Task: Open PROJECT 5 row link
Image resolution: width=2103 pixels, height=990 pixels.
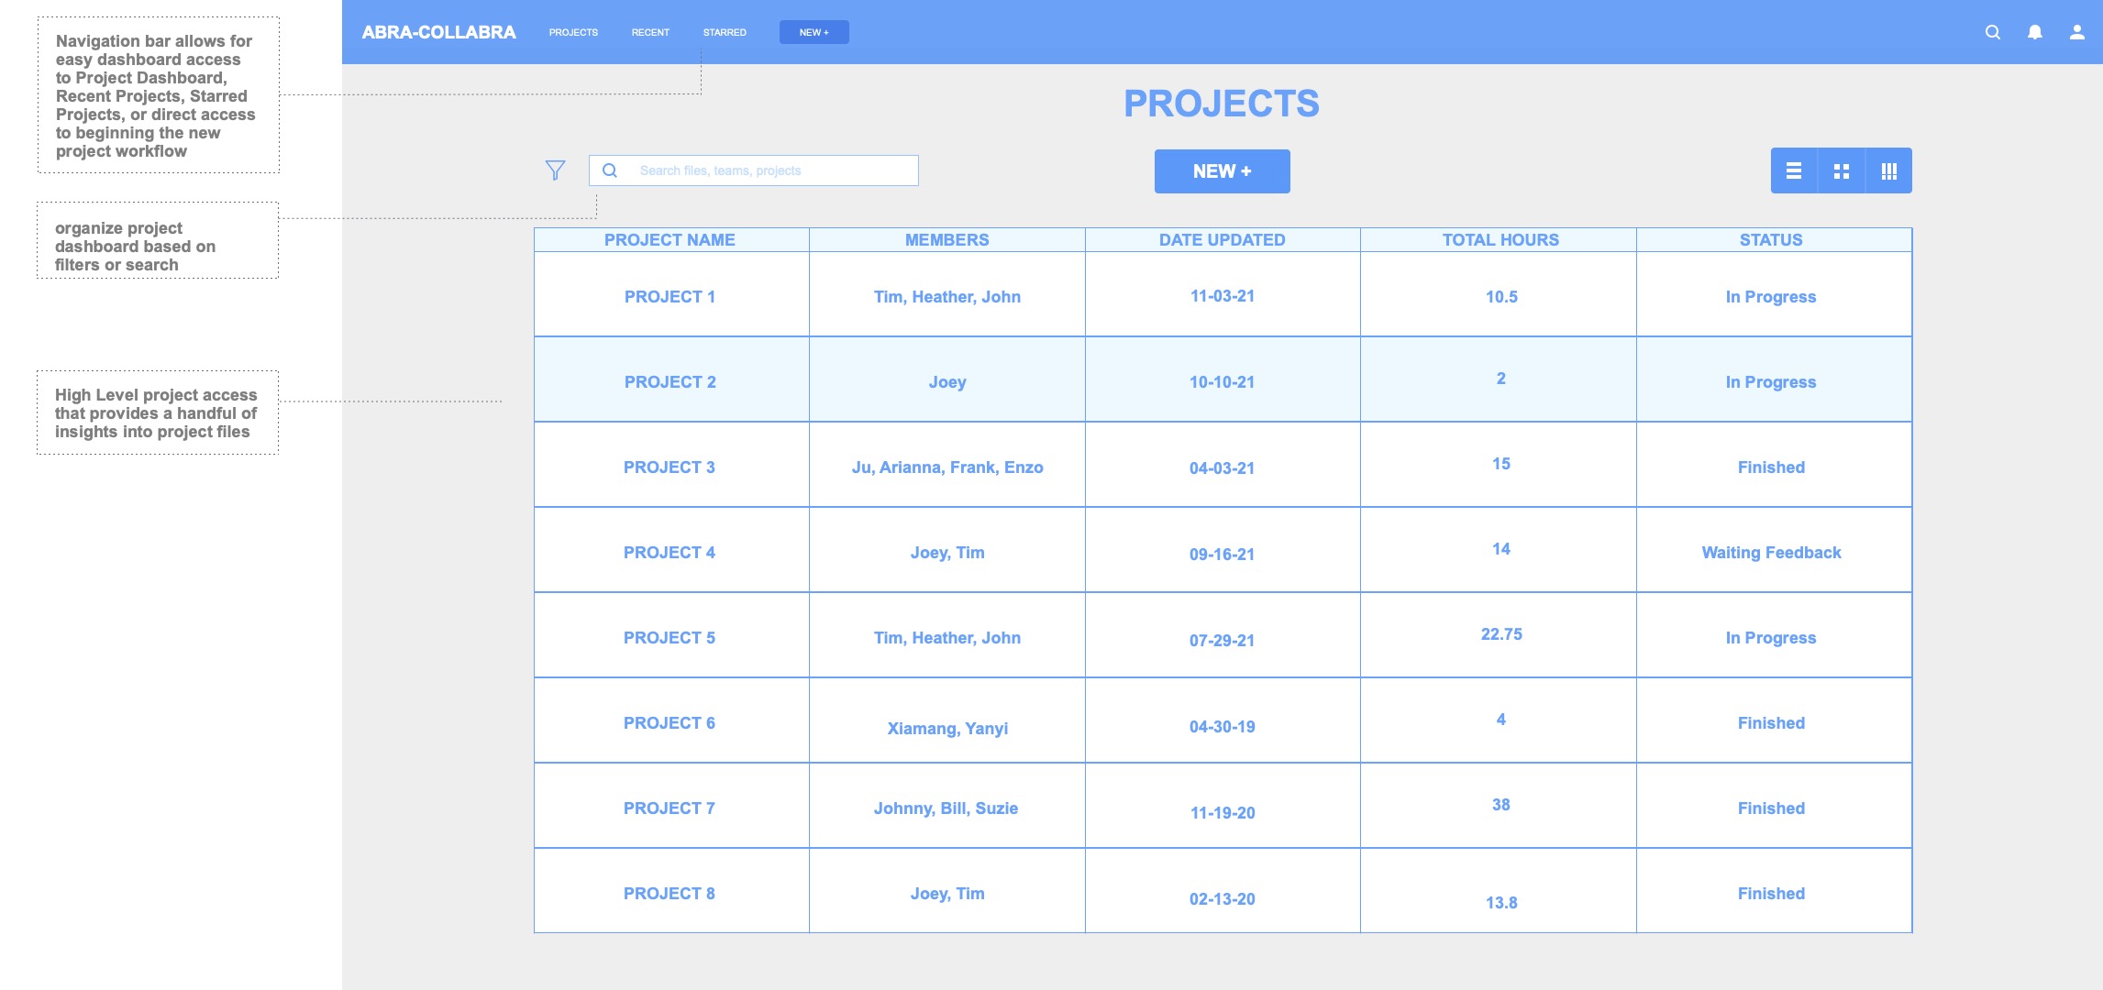Action: [670, 638]
